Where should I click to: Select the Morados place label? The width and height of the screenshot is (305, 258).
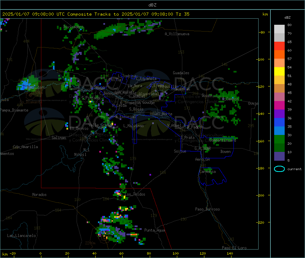(x=40, y=195)
